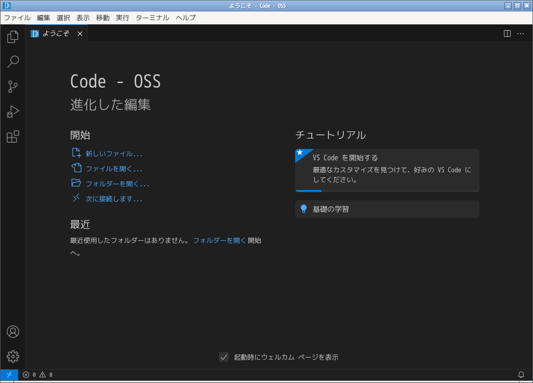Open the Manage gear icon
The height and width of the screenshot is (383, 533).
coord(13,357)
